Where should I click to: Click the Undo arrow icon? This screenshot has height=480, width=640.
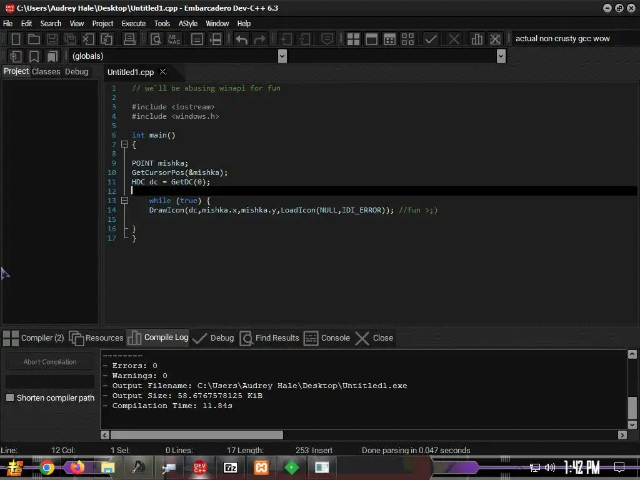click(x=241, y=39)
